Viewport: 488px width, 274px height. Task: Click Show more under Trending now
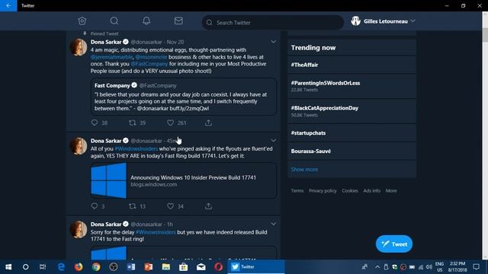[x=304, y=169]
